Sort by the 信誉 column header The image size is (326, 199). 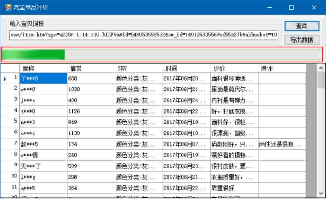pyautogui.click(x=91, y=68)
